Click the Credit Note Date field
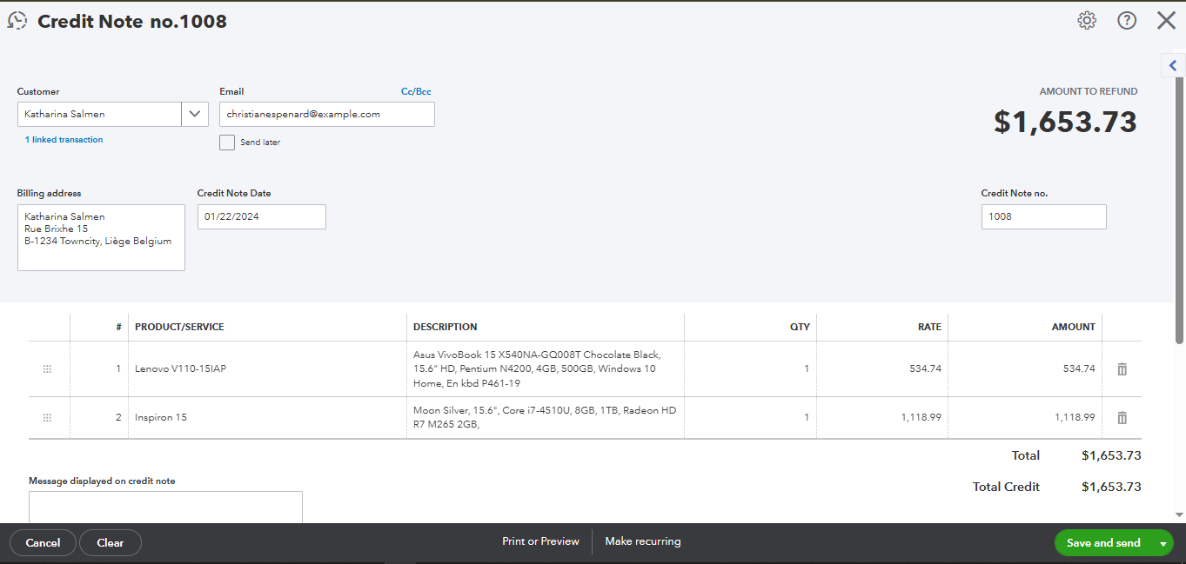Screen dimensions: 1186x564 pyautogui.click(x=261, y=216)
